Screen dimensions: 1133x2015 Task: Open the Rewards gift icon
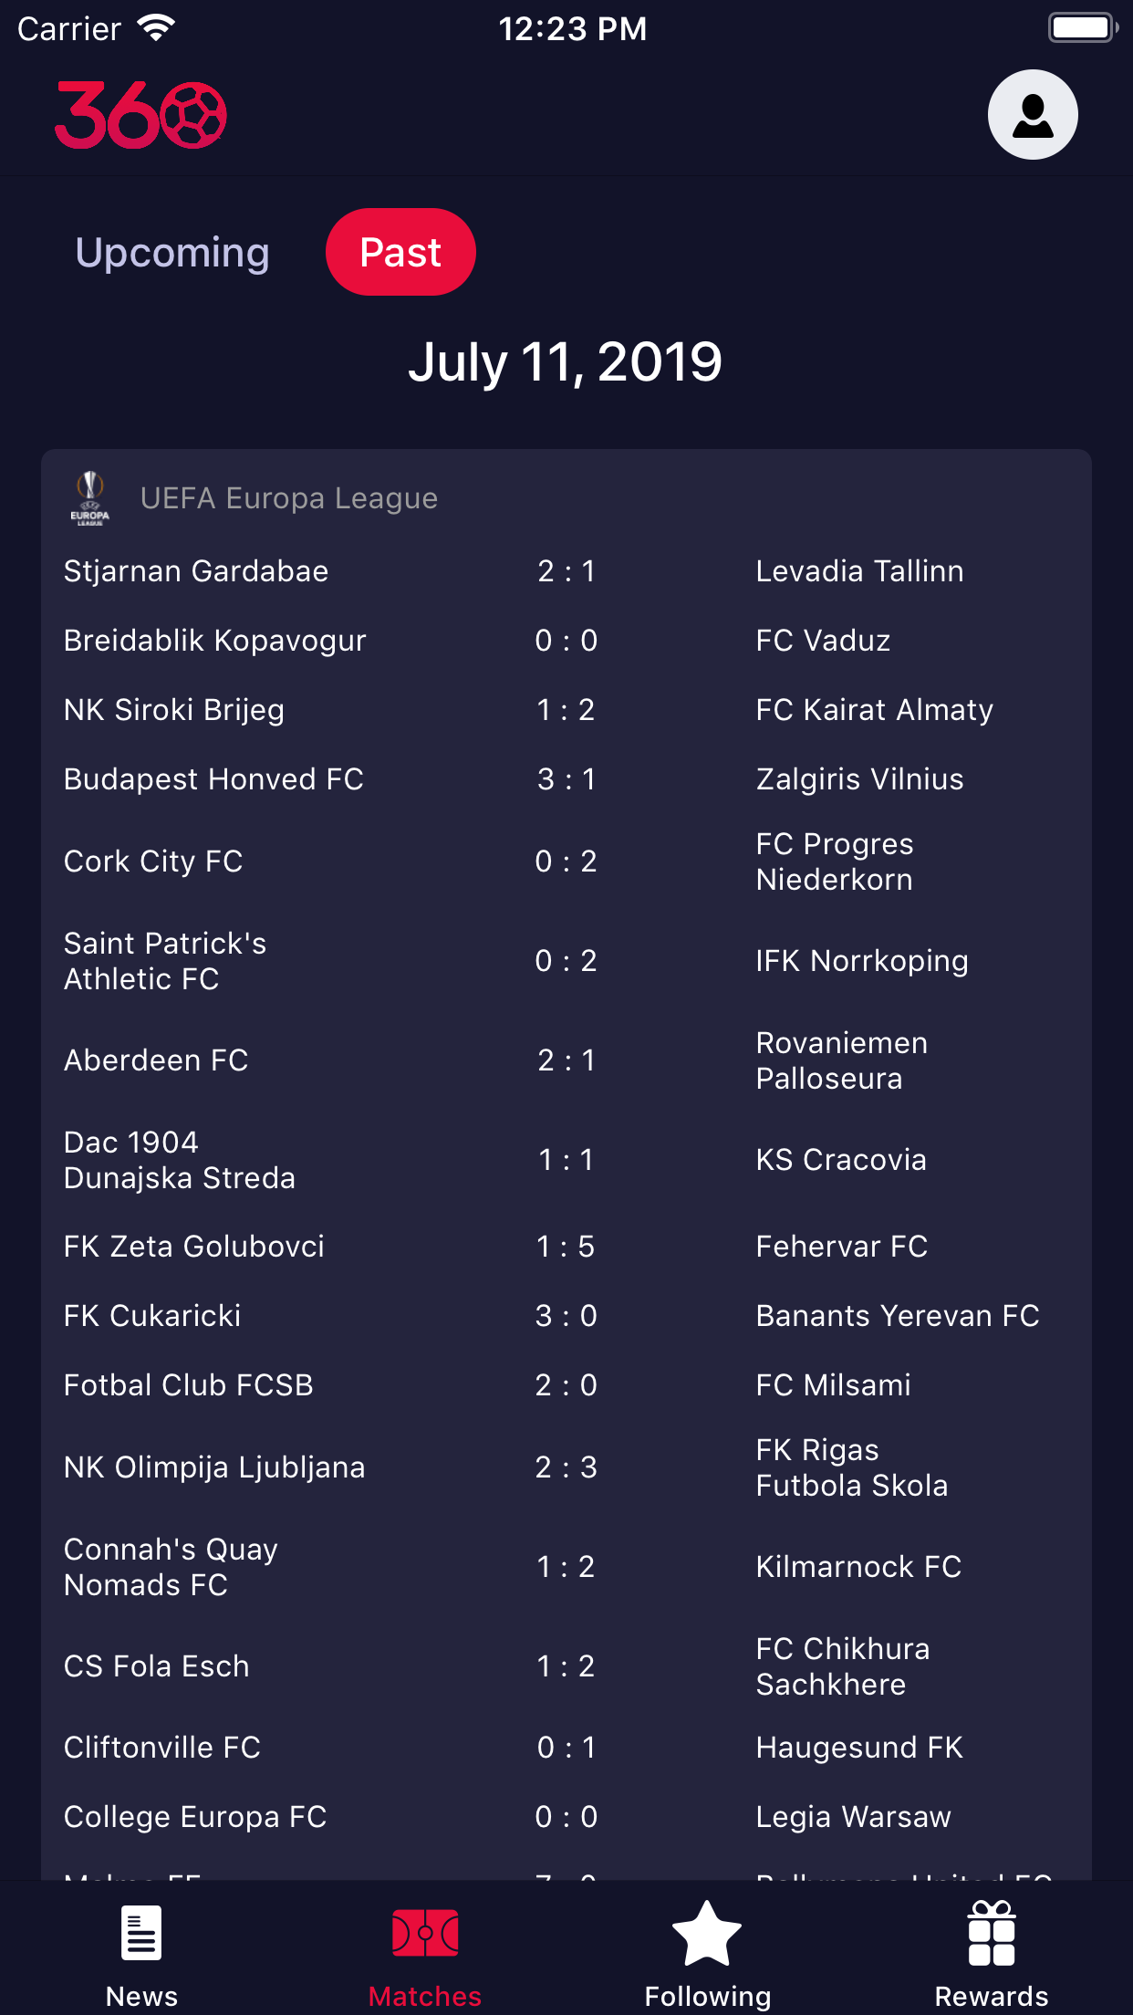point(992,1933)
